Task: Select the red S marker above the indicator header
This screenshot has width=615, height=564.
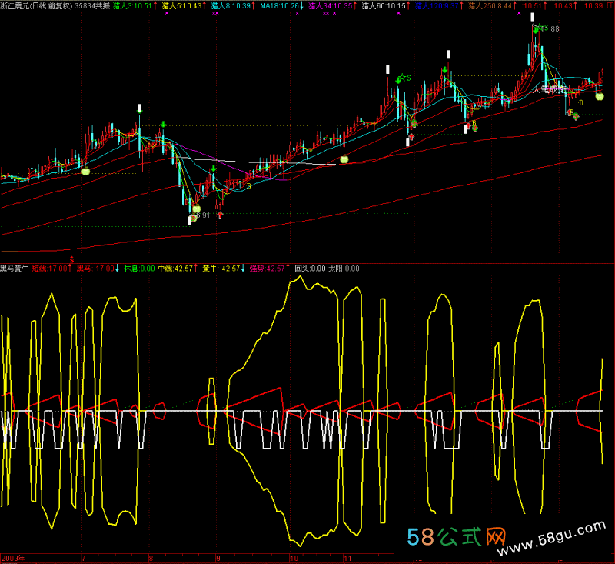Action: click(71, 259)
